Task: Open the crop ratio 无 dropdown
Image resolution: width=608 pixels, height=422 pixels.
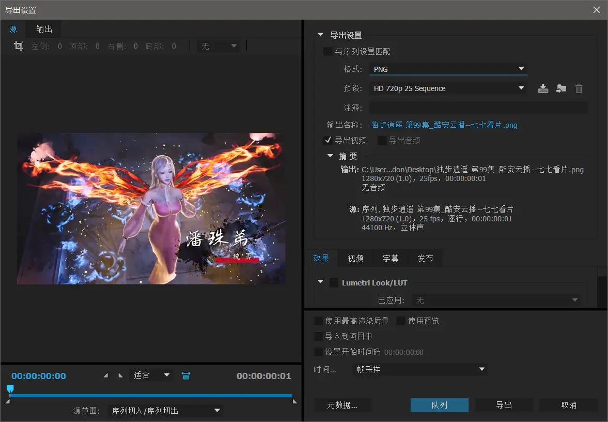Action: 219,46
